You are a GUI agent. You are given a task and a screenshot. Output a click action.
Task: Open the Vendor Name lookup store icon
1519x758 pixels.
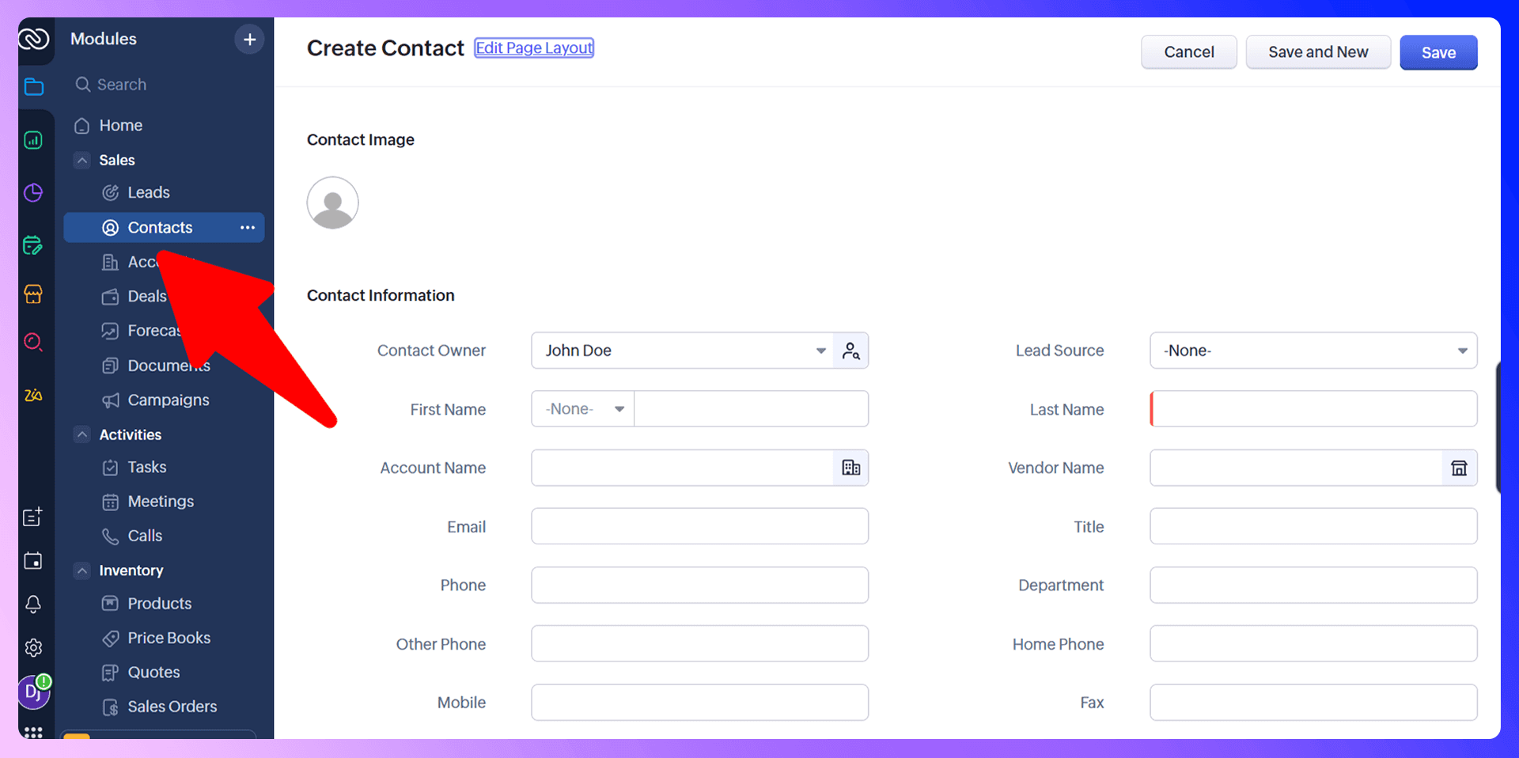(1459, 468)
